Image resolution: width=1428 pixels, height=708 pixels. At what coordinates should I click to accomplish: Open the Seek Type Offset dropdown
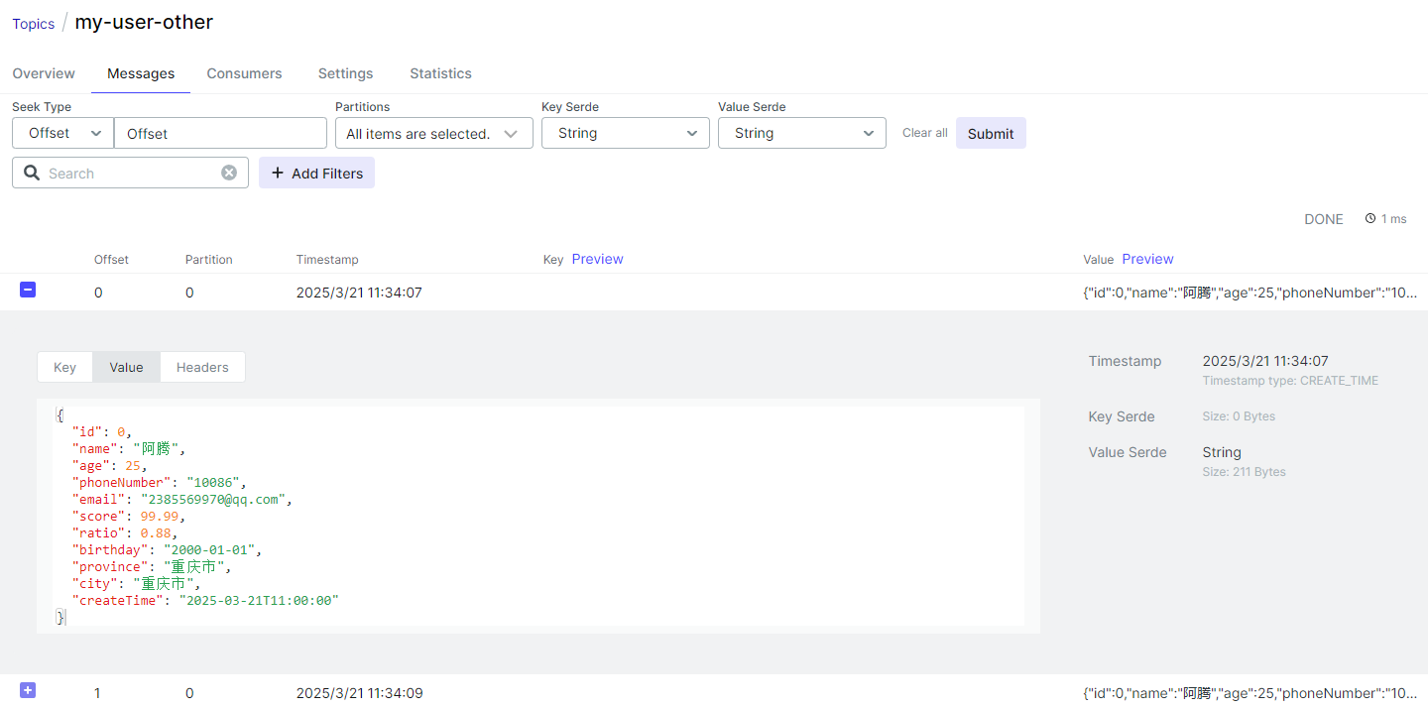click(63, 133)
